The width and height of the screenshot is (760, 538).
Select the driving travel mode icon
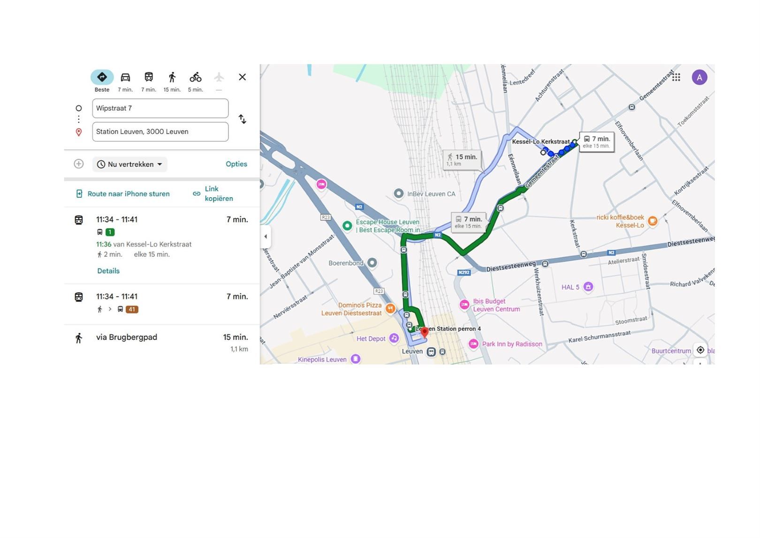tap(125, 77)
